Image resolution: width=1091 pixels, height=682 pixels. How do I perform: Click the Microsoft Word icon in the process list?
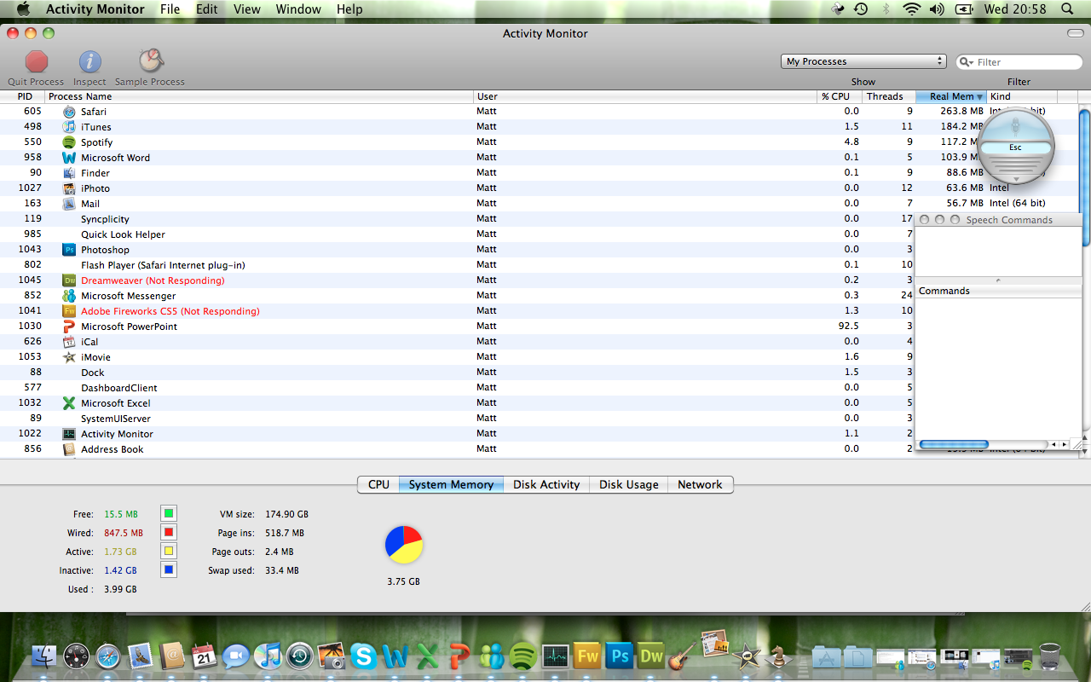click(x=69, y=158)
